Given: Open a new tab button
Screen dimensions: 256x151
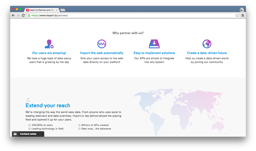Looking at the screenshot, I should tap(63, 10).
